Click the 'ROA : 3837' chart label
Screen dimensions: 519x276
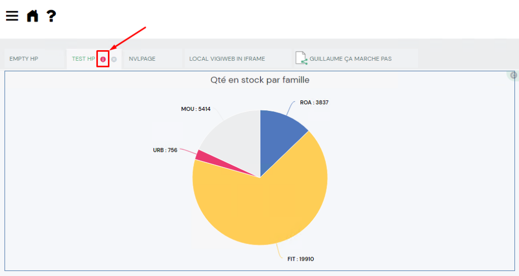314,102
